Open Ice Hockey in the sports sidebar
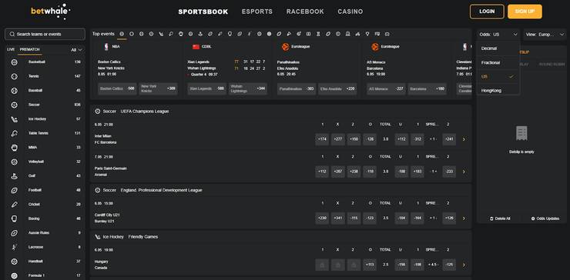Image resolution: width=570 pixels, height=280 pixels. (45, 118)
